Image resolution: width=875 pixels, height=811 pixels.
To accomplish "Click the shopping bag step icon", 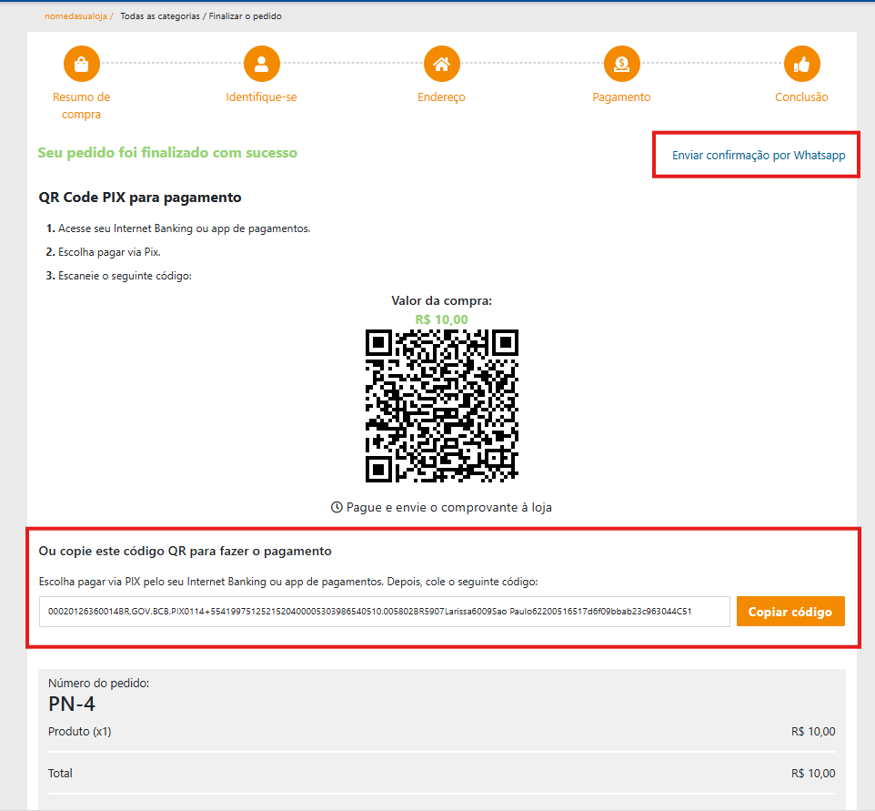I will point(82,64).
